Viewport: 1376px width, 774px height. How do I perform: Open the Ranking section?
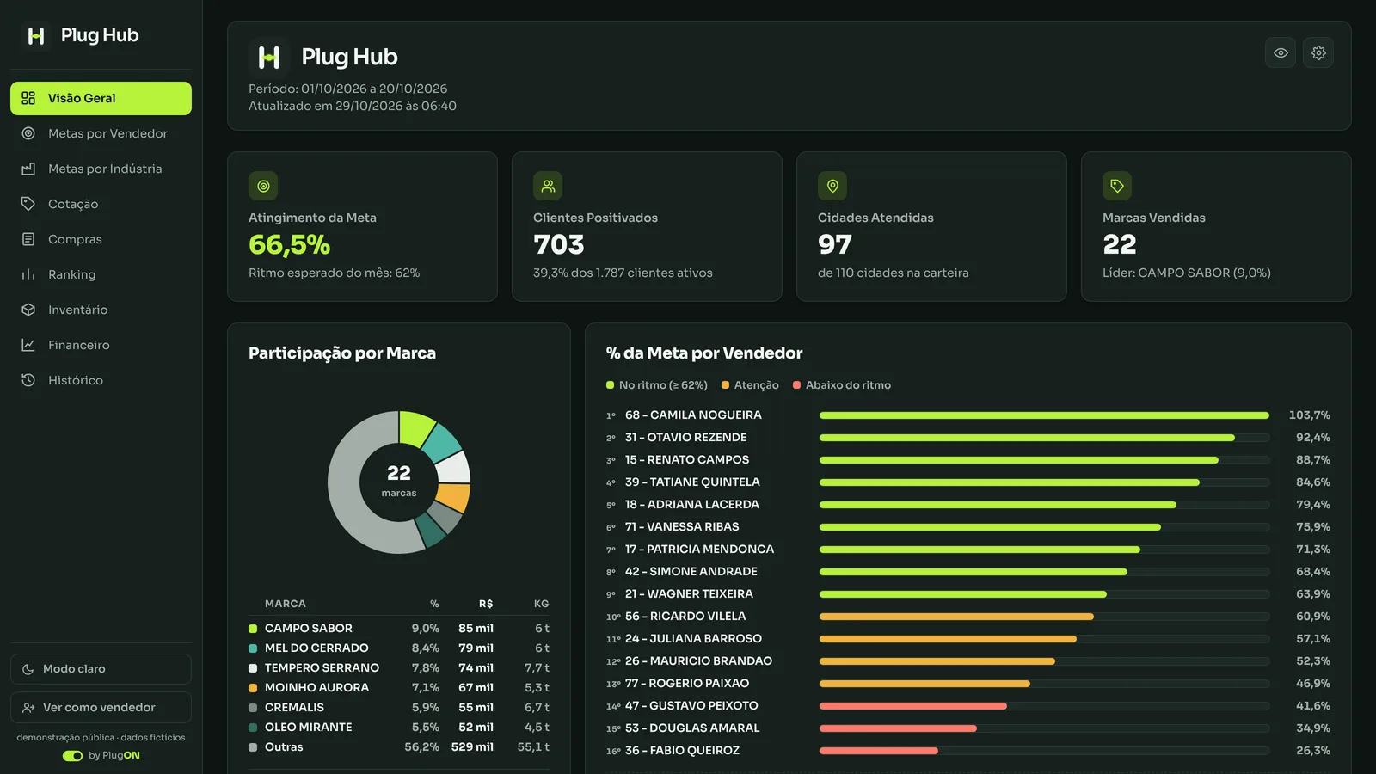coord(101,274)
